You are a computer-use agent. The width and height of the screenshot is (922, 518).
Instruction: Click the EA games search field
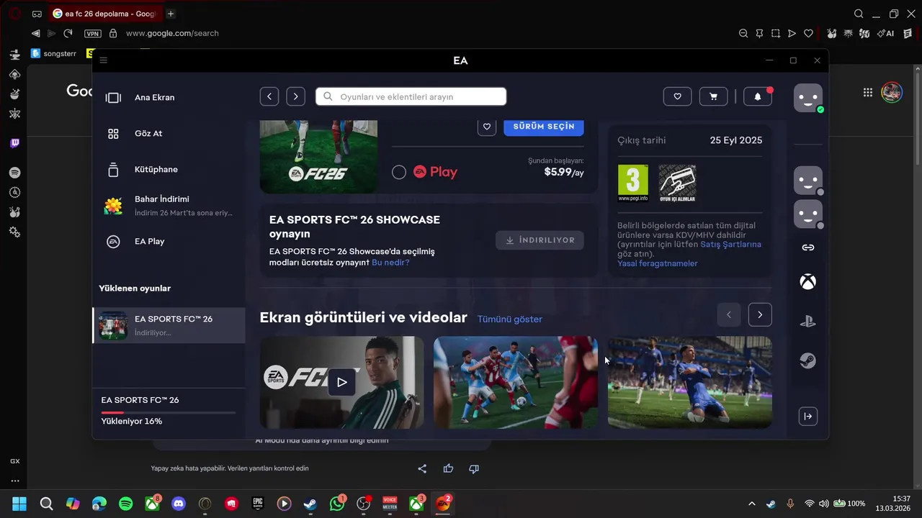tap(411, 96)
